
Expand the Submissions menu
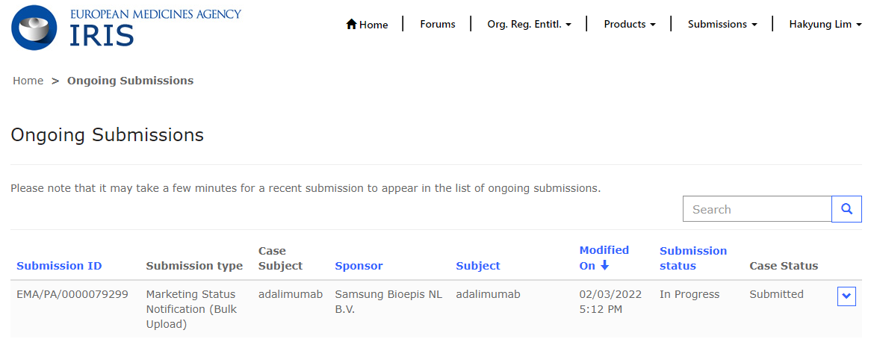[x=722, y=25]
